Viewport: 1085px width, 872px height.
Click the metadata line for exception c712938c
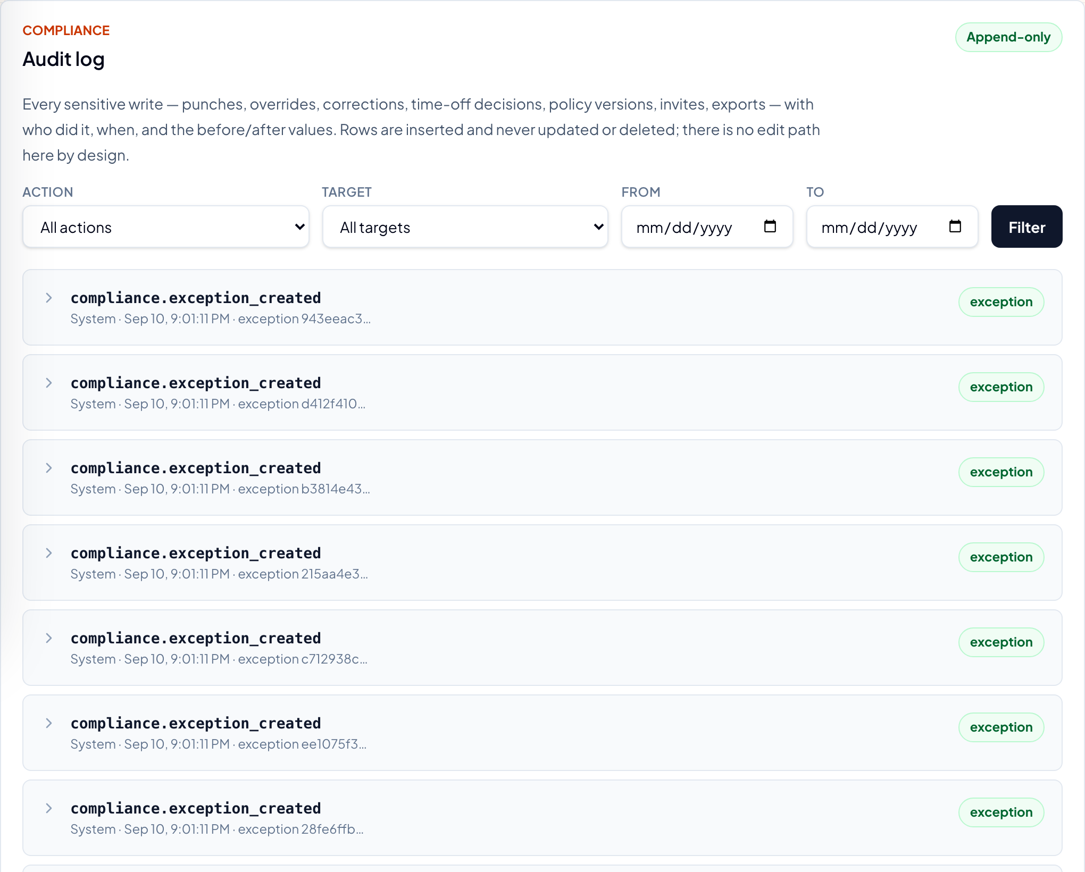click(x=219, y=659)
